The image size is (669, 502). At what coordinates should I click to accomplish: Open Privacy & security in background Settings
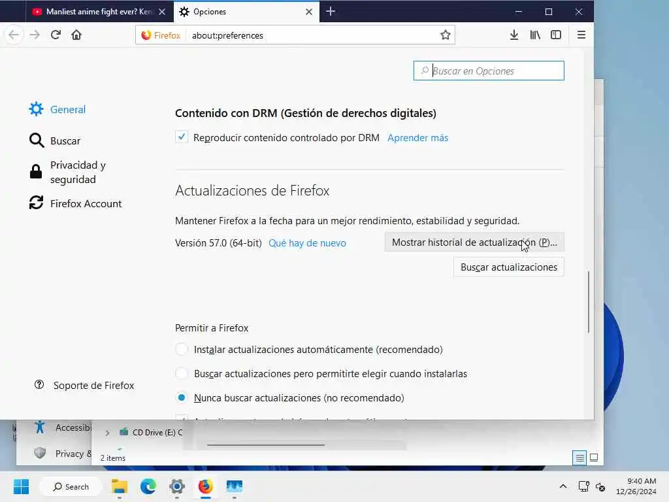click(63, 454)
